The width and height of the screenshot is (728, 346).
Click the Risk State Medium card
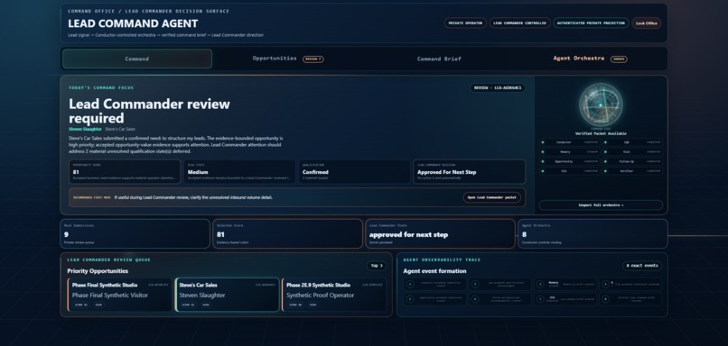tap(239, 172)
